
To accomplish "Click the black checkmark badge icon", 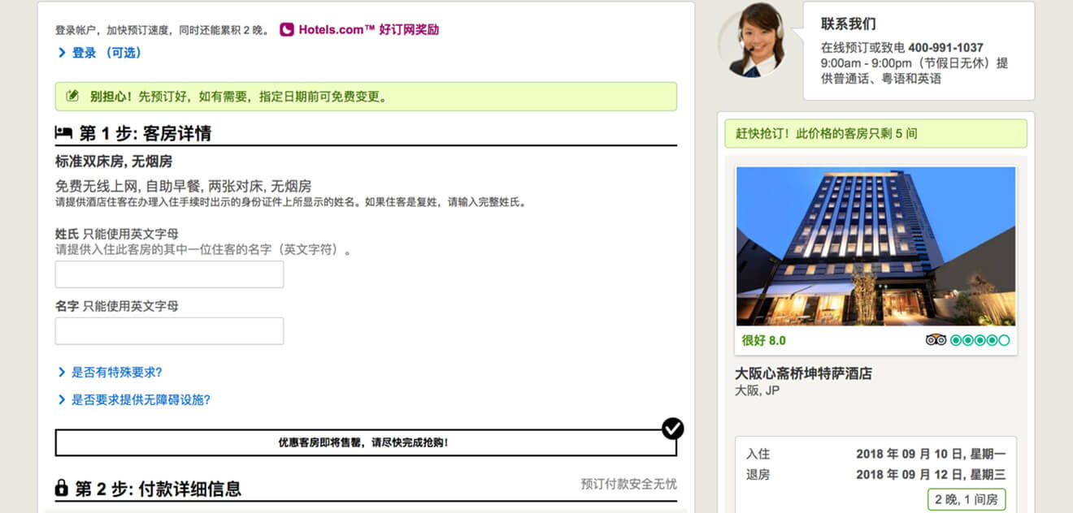I will (x=673, y=429).
